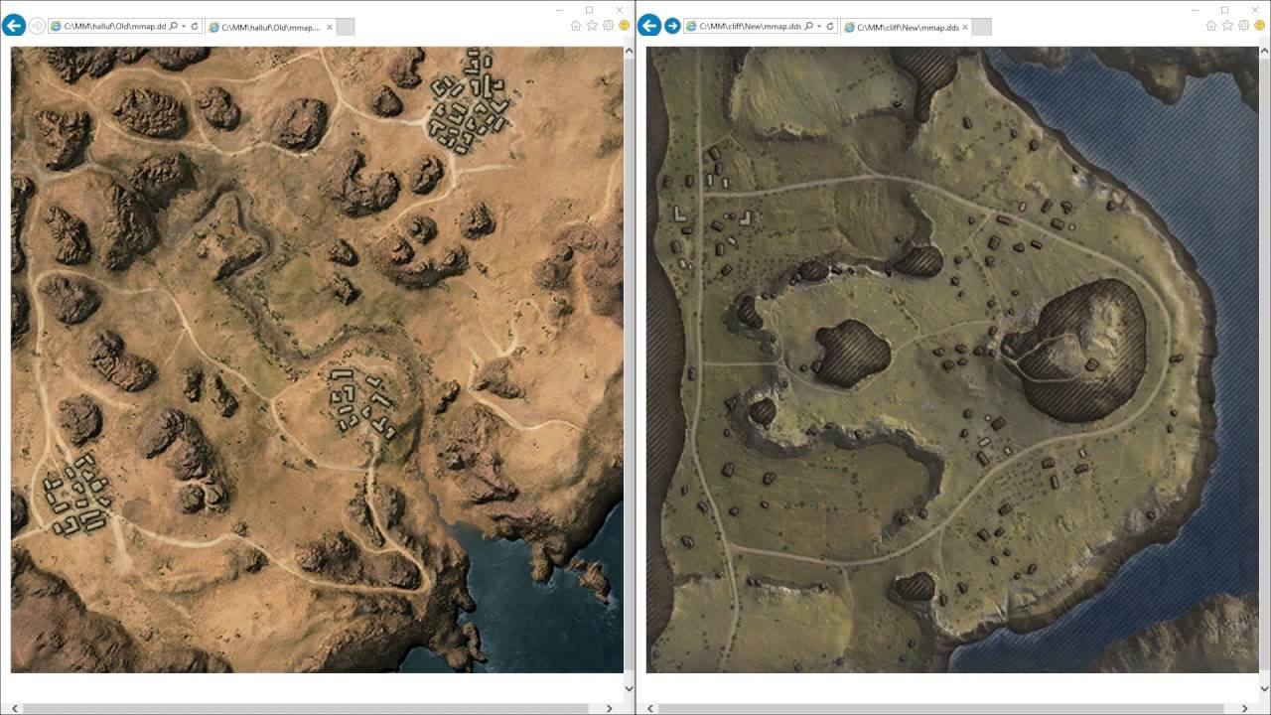
Task: Click the back arrow in the left browser window
Action: coord(14,26)
